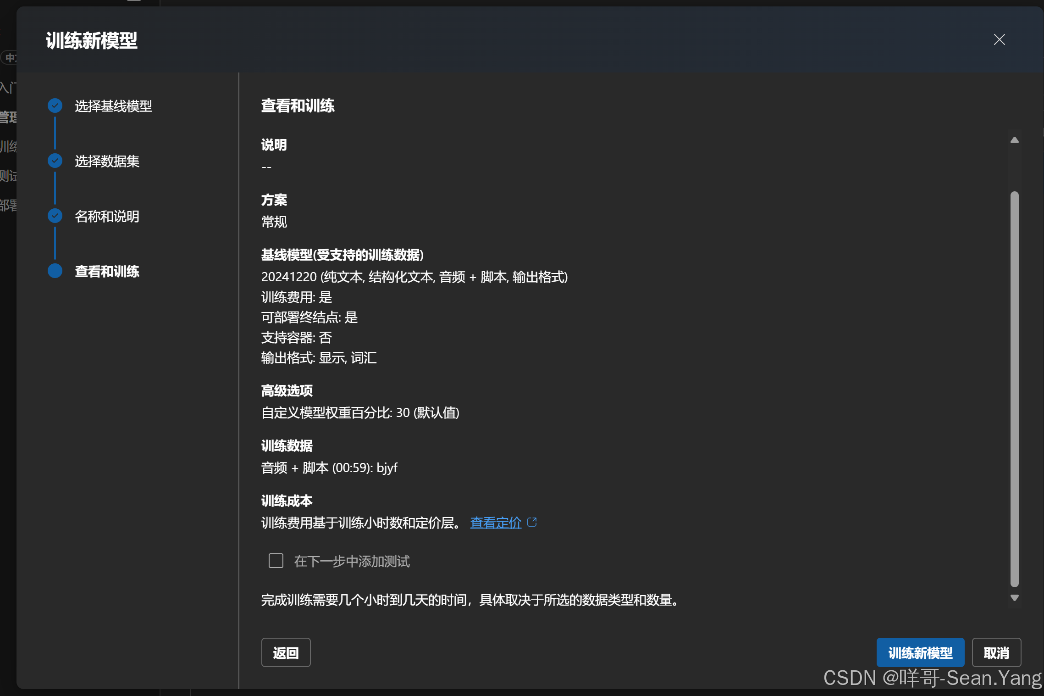Click the scrollbar down arrow
This screenshot has height=696, width=1044.
tap(1015, 597)
